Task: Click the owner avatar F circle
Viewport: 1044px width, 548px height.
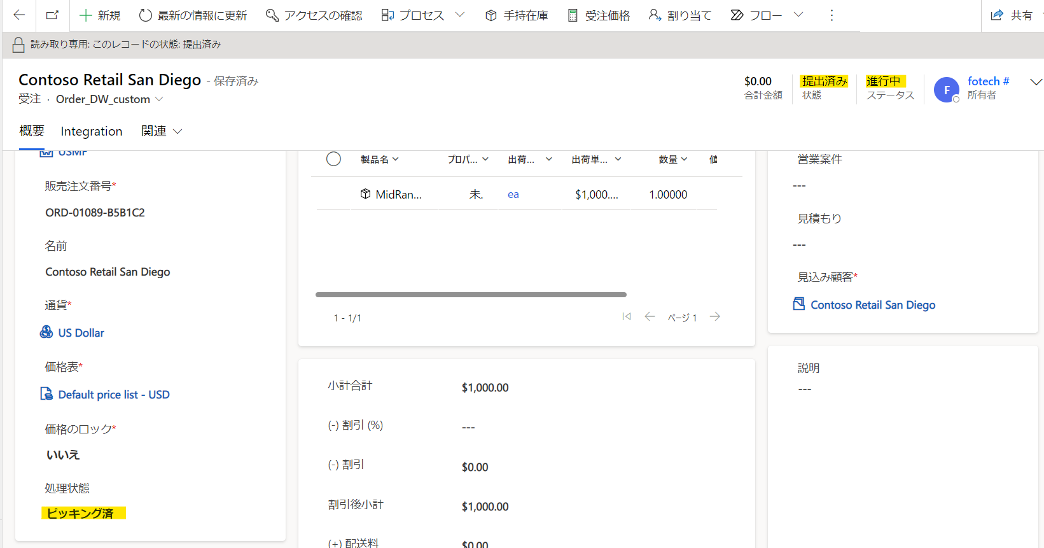Action: click(947, 90)
